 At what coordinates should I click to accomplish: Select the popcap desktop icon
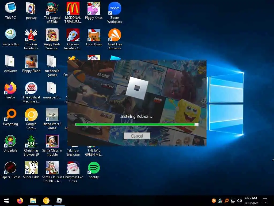click(x=31, y=11)
